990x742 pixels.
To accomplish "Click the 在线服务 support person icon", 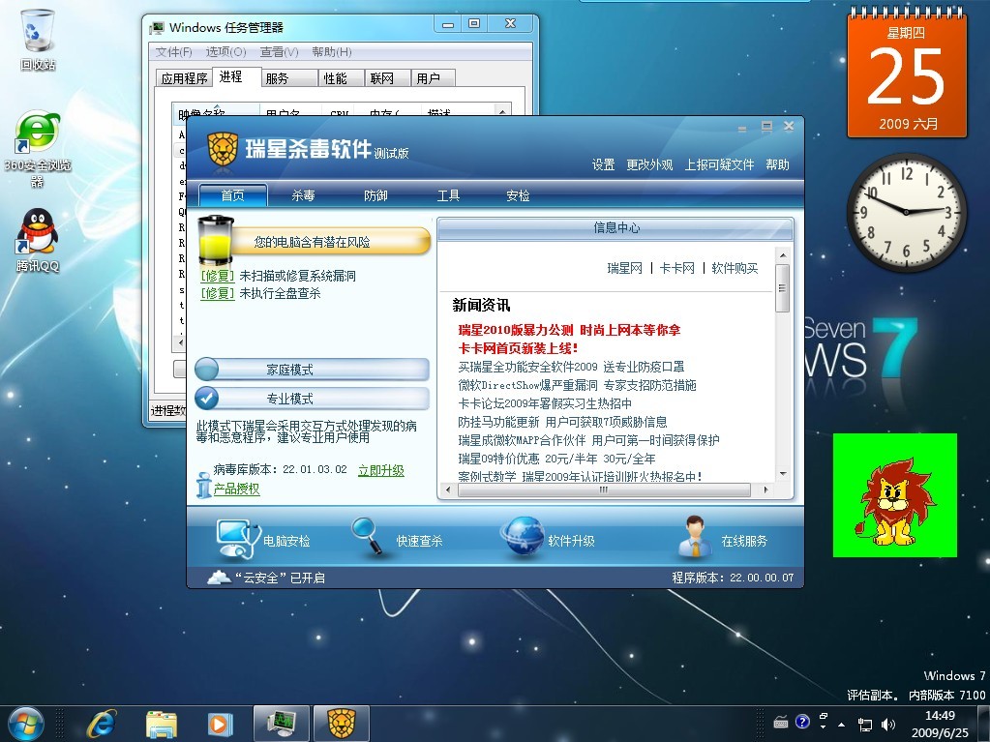I will [x=695, y=538].
